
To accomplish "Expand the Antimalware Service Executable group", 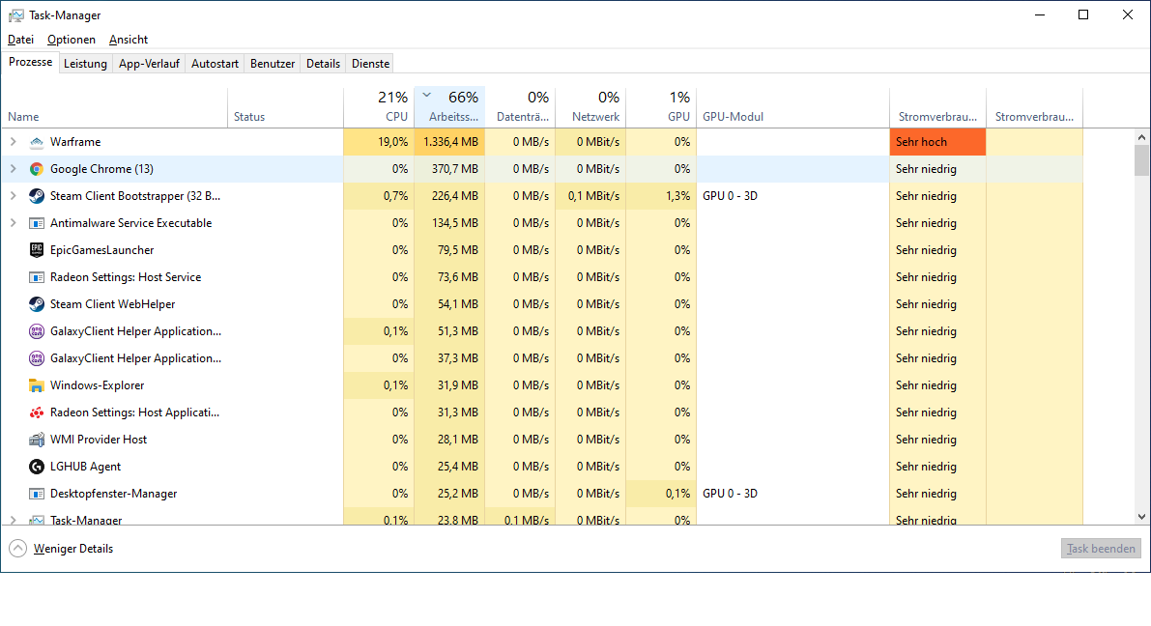I will tap(14, 223).
